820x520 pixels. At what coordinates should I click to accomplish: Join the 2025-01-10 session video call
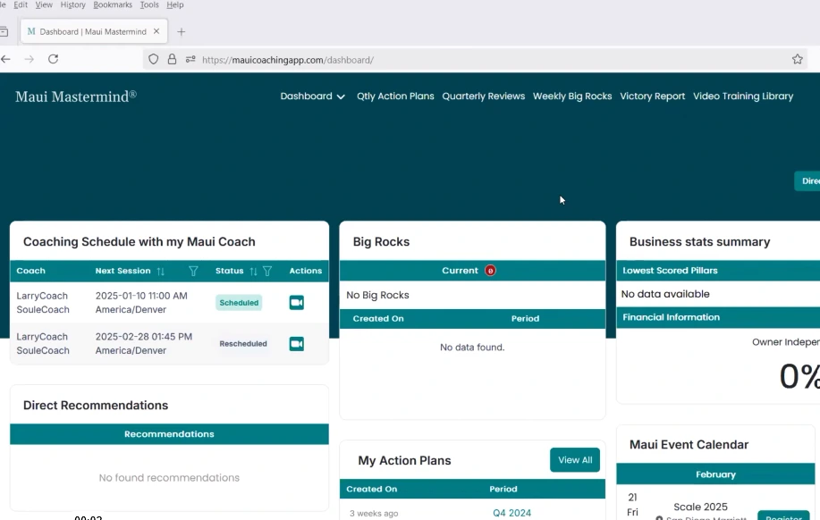tap(296, 303)
